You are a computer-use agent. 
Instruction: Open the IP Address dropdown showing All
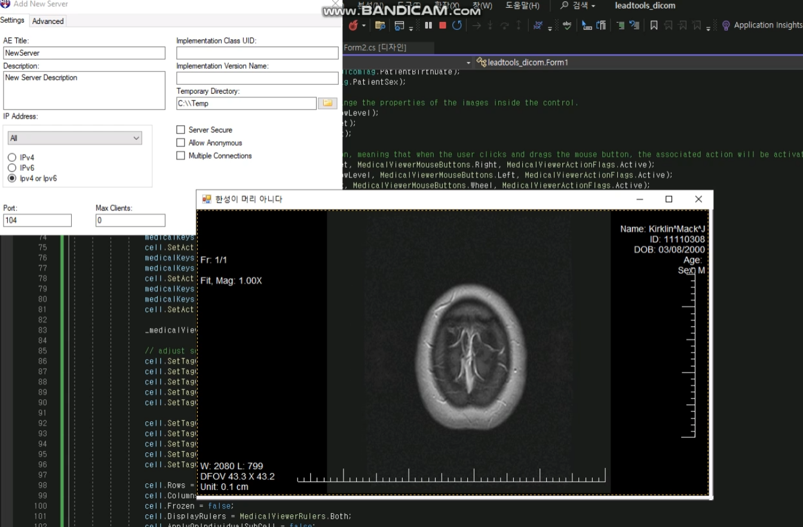coord(75,138)
